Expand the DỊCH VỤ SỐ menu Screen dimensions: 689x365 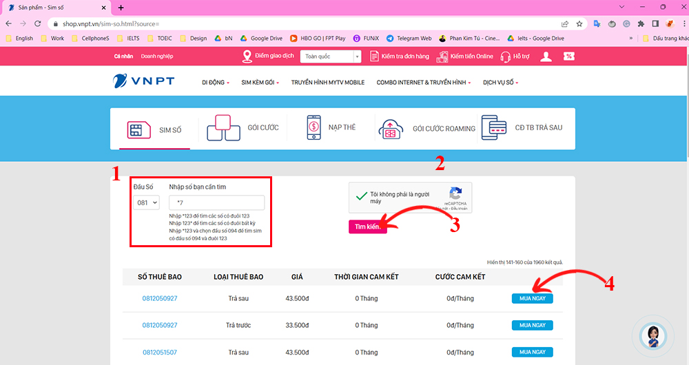[500, 83]
